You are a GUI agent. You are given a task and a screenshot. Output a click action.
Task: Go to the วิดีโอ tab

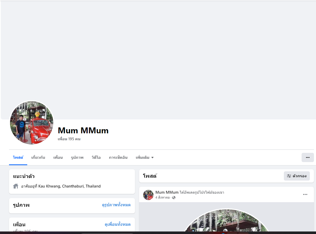click(96, 157)
